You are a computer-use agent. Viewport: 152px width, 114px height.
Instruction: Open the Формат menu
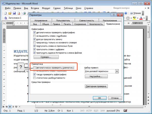point(46,8)
